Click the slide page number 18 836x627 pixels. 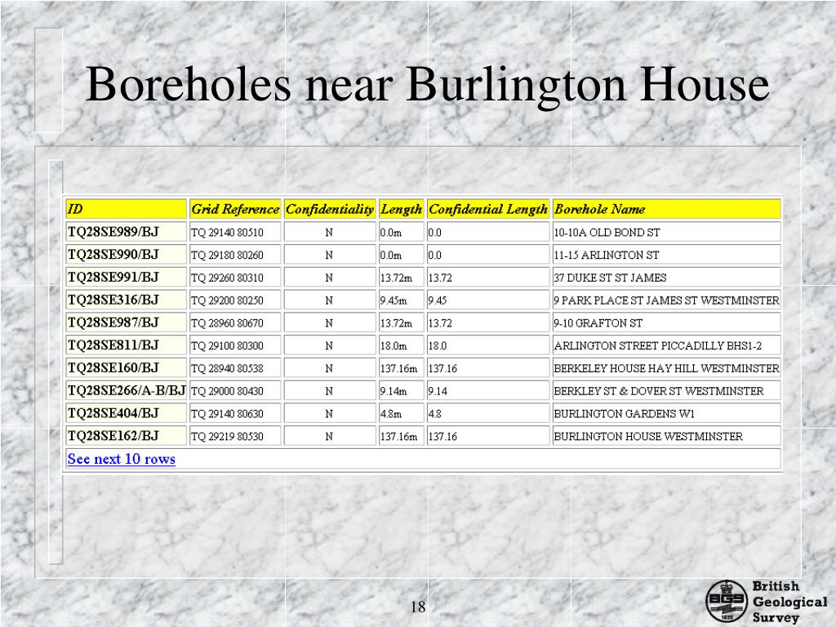418,607
